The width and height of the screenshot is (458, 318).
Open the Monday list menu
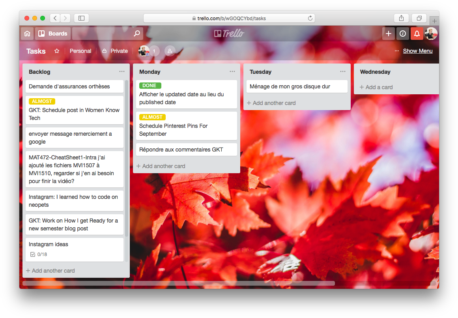click(232, 71)
